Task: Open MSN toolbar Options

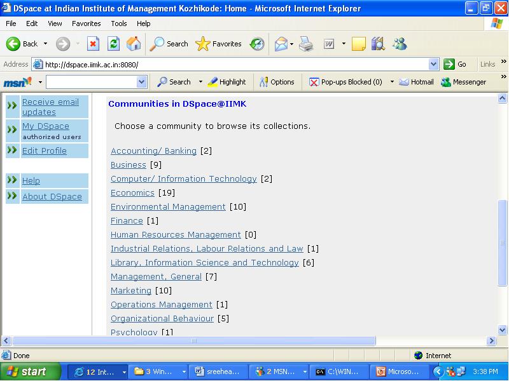Action: pyautogui.click(x=277, y=82)
